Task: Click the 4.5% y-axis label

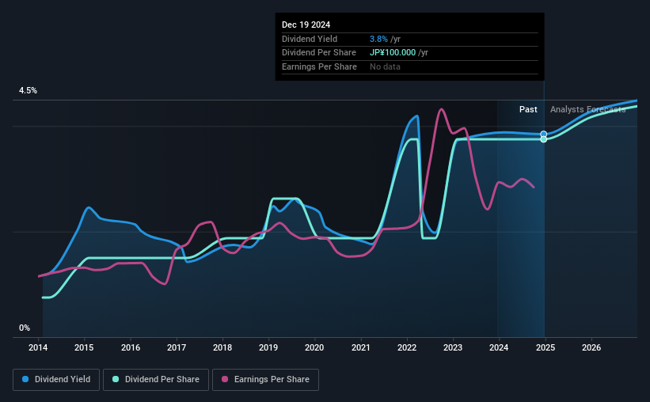Action: pyautogui.click(x=28, y=90)
